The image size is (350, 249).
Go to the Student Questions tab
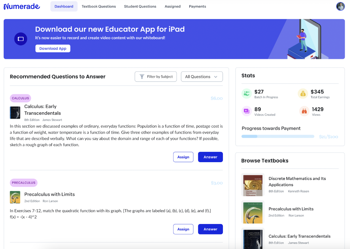(140, 6)
